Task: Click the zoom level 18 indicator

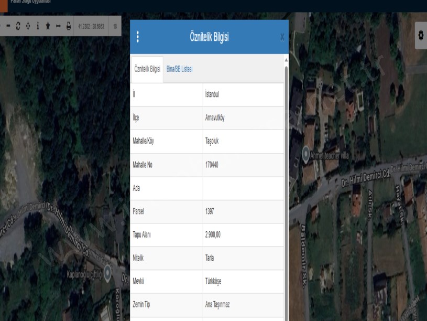Action: (x=115, y=26)
